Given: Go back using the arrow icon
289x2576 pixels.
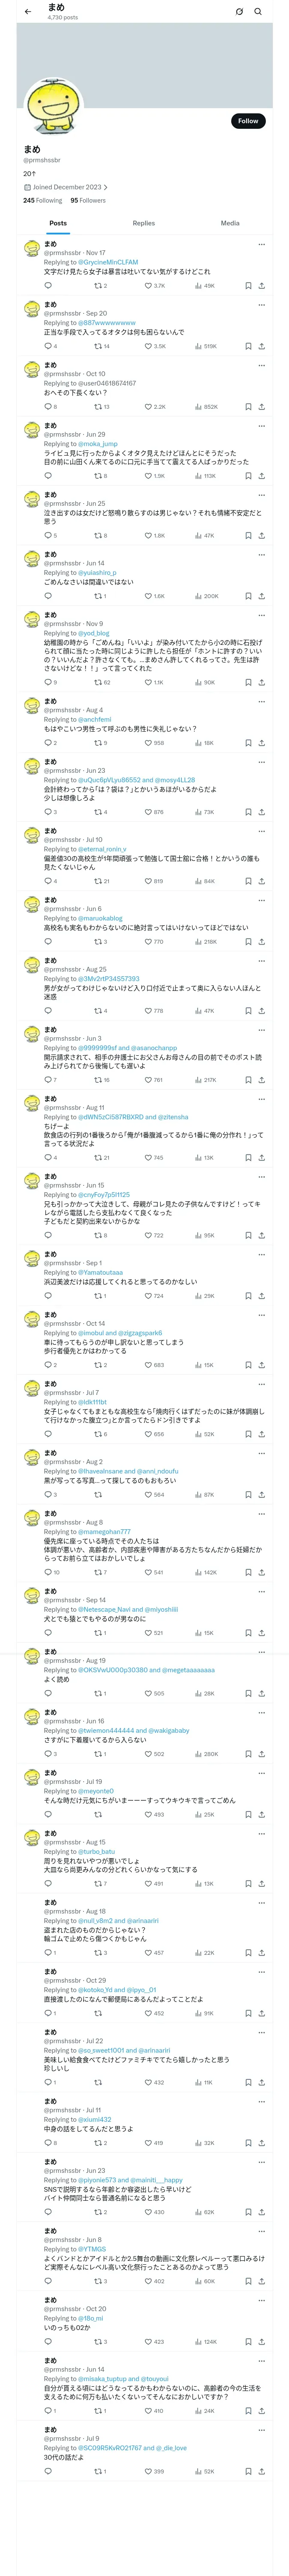Looking at the screenshot, I should coord(28,12).
